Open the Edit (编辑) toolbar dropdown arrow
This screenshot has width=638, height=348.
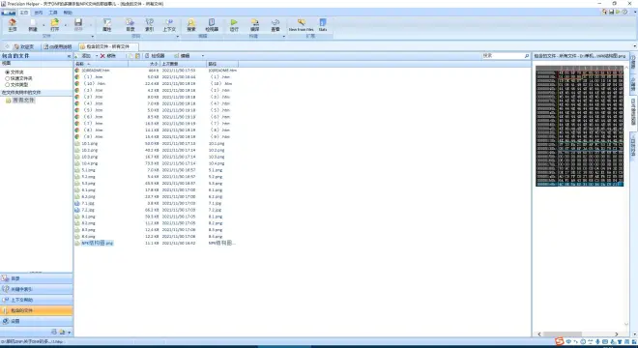point(203,56)
